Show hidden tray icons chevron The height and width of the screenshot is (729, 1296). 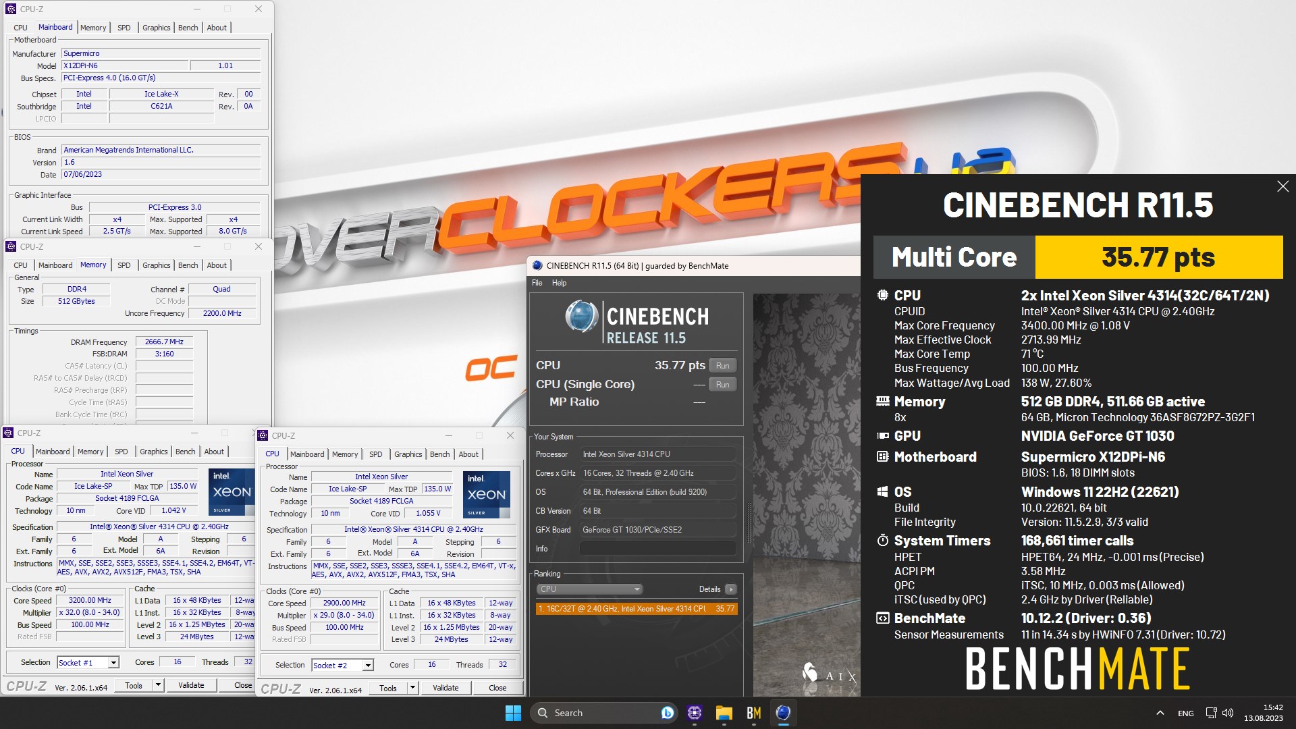point(1160,713)
